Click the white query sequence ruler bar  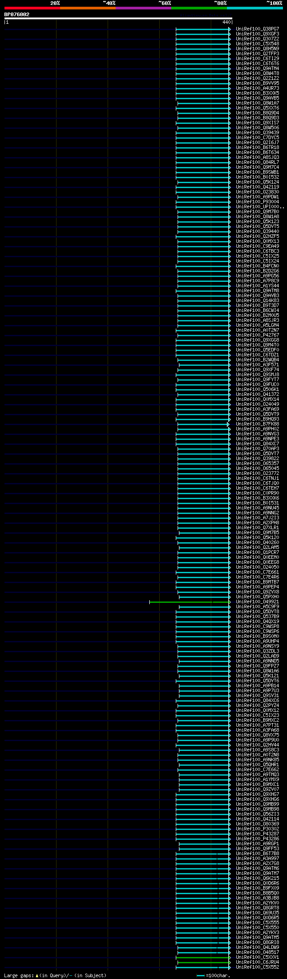pyautogui.click(x=118, y=18)
